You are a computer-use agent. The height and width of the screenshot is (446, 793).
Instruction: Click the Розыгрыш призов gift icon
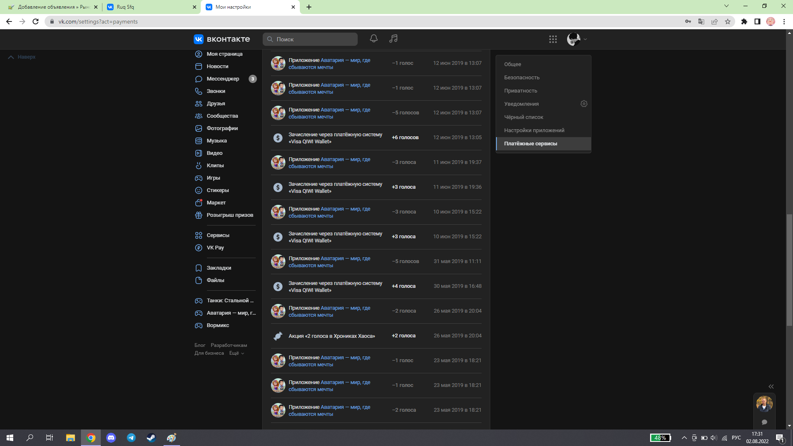[x=199, y=215]
